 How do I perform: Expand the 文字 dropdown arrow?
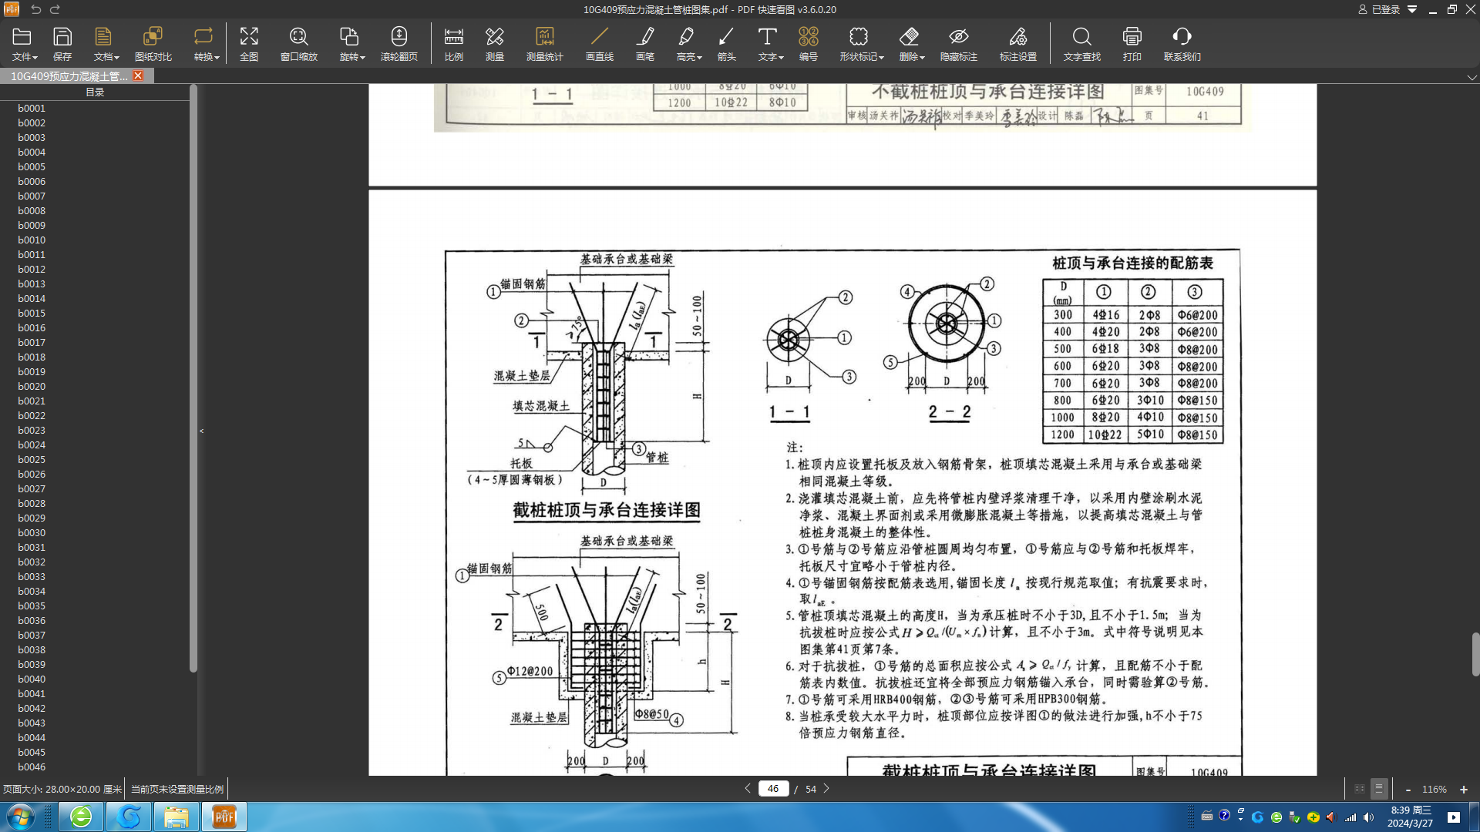[782, 58]
